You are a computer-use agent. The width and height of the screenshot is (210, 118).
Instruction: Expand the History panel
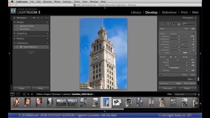point(14,39)
